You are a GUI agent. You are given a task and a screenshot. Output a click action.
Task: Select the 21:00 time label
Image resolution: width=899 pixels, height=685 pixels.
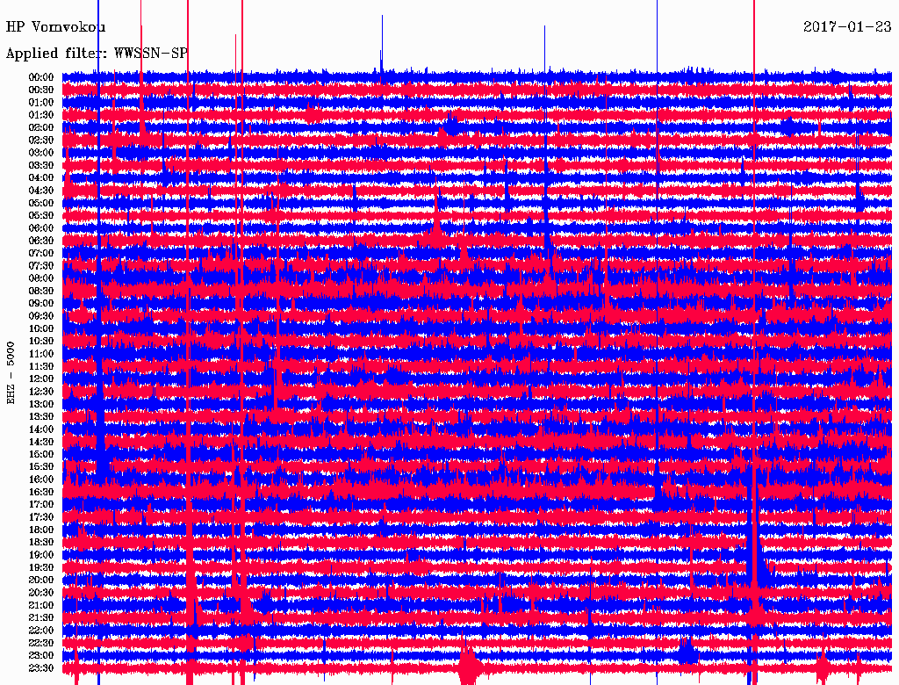coord(41,605)
